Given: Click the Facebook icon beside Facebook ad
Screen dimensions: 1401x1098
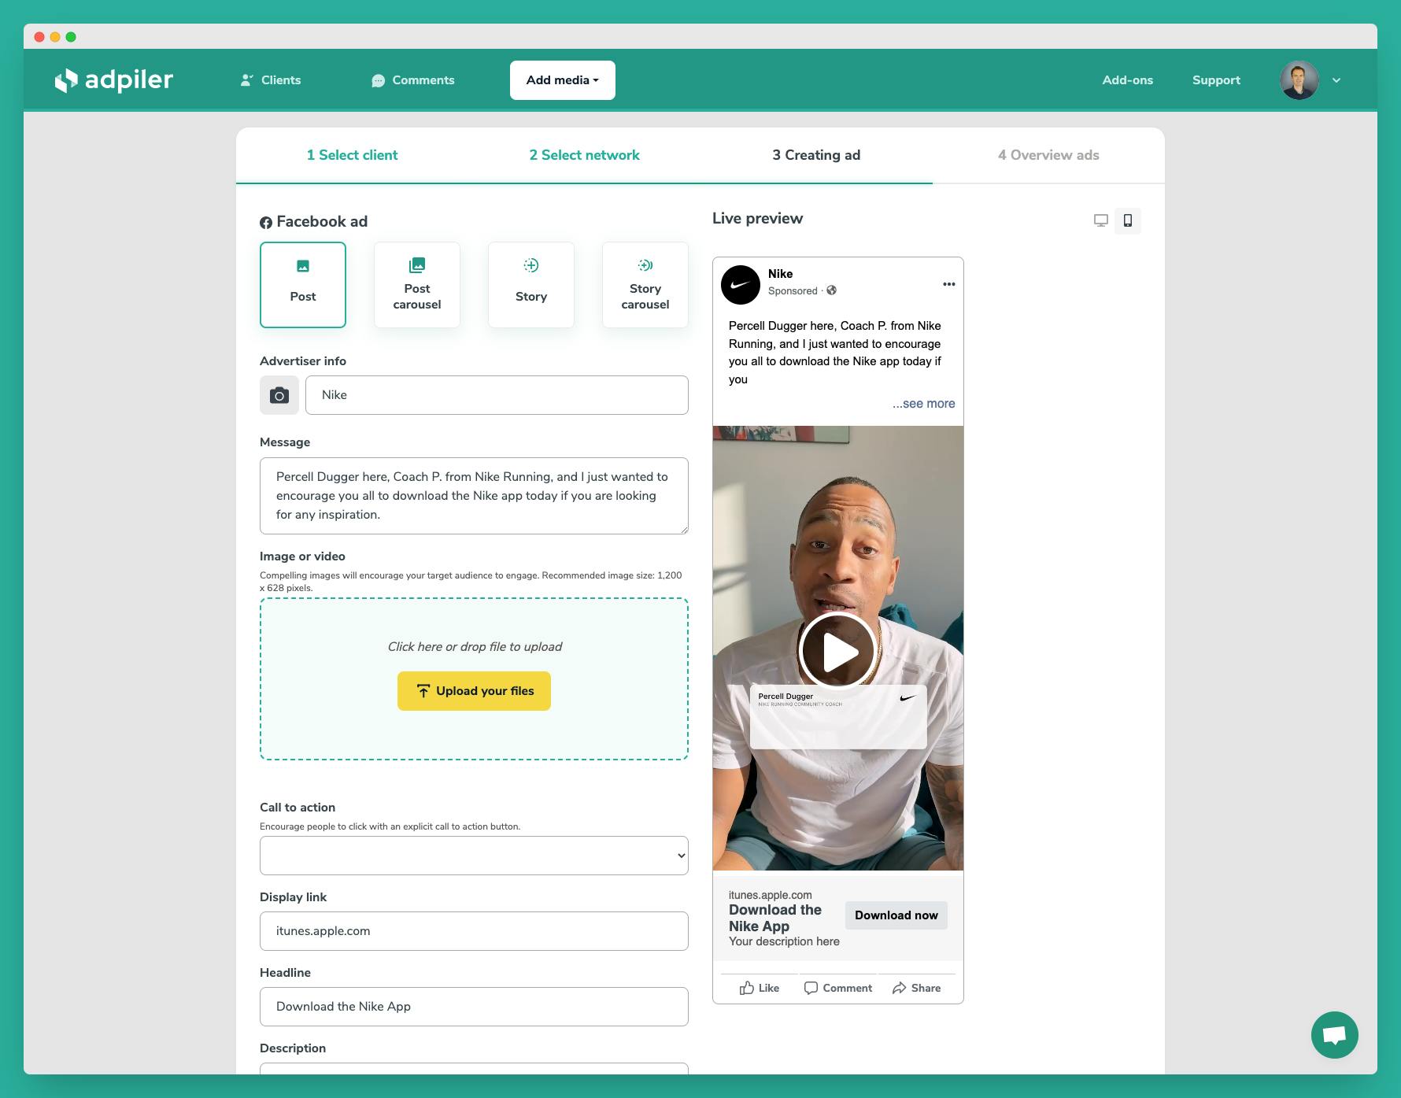Looking at the screenshot, I should click(x=266, y=223).
